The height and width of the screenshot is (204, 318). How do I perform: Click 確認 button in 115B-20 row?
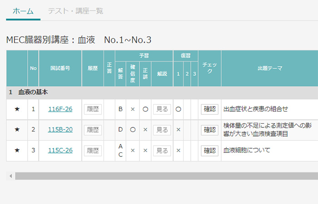click(209, 130)
